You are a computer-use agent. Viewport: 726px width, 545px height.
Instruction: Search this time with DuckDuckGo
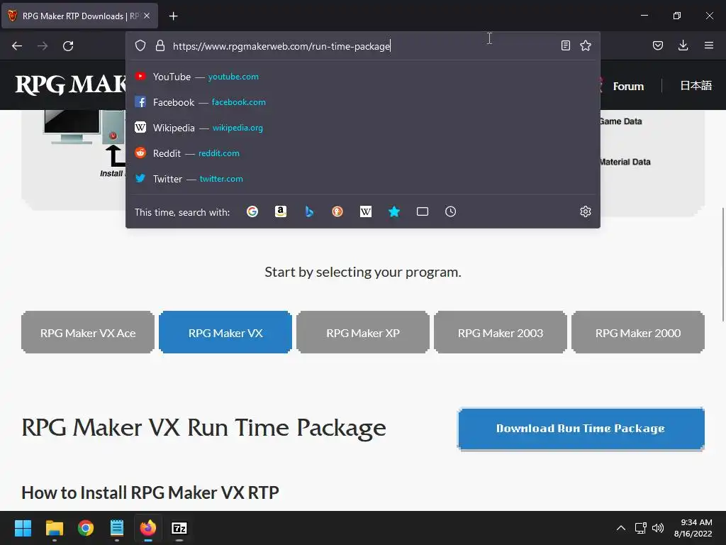click(337, 211)
